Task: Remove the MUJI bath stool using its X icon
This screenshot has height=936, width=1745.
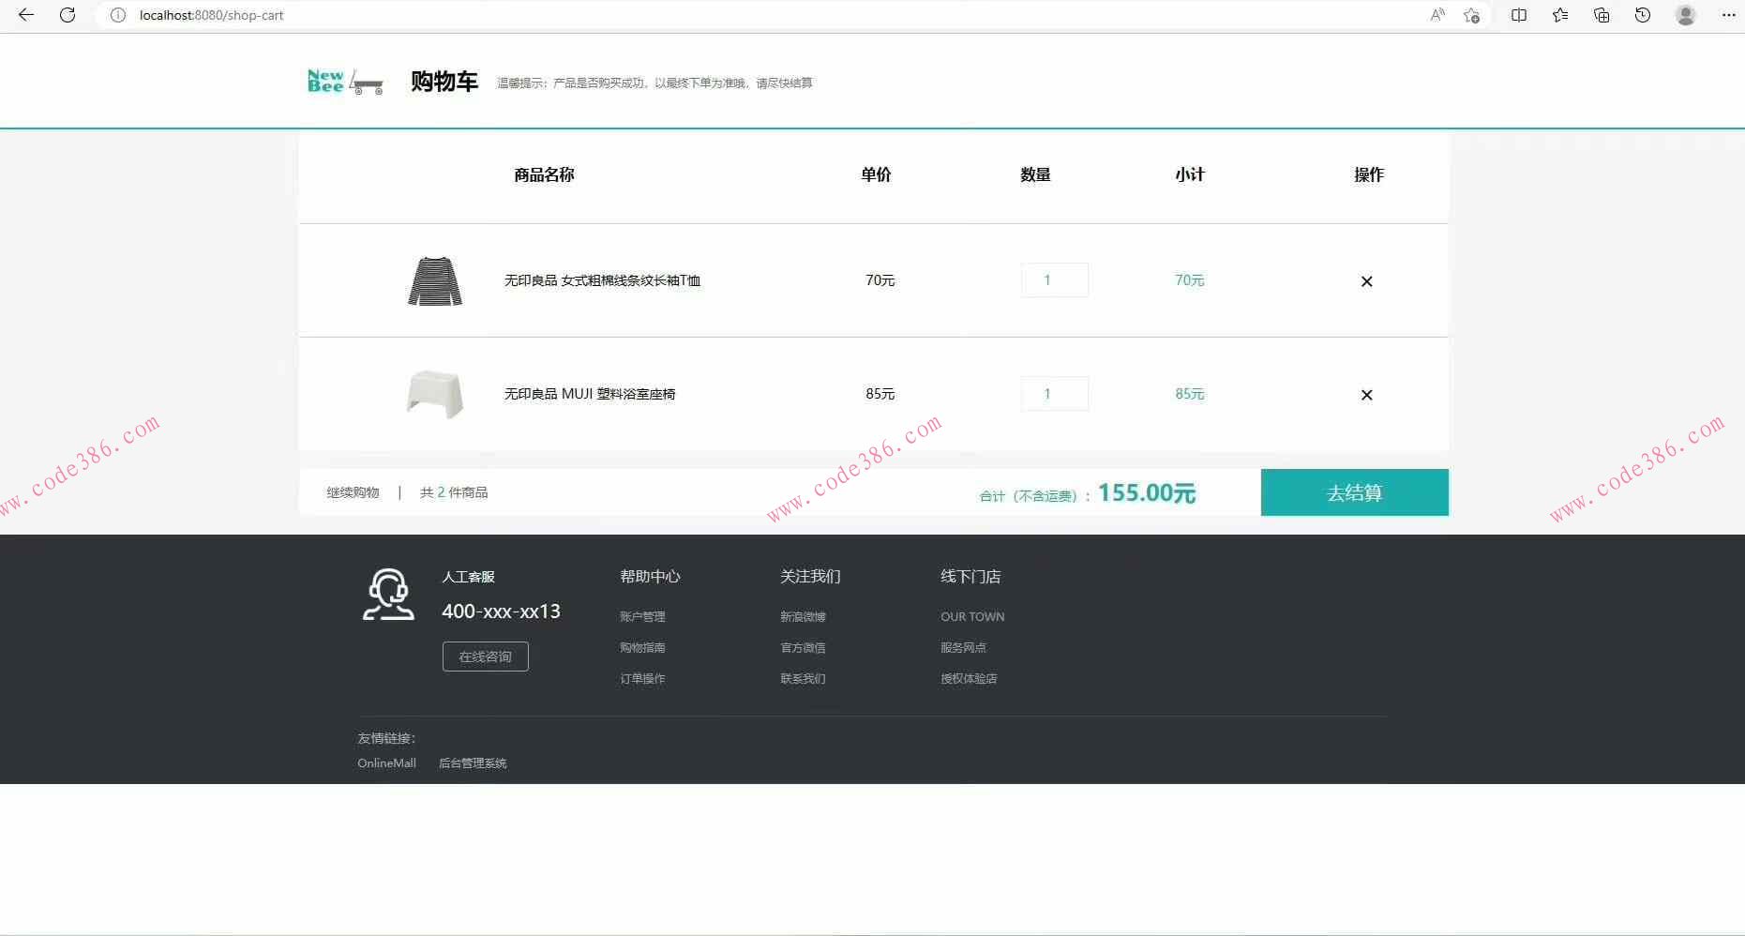Action: point(1366,395)
